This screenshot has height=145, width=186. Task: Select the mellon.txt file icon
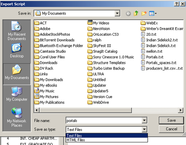[143, 51]
